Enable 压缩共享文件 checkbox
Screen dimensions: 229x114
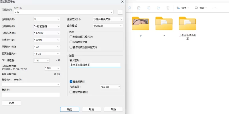click(x=71, y=42)
